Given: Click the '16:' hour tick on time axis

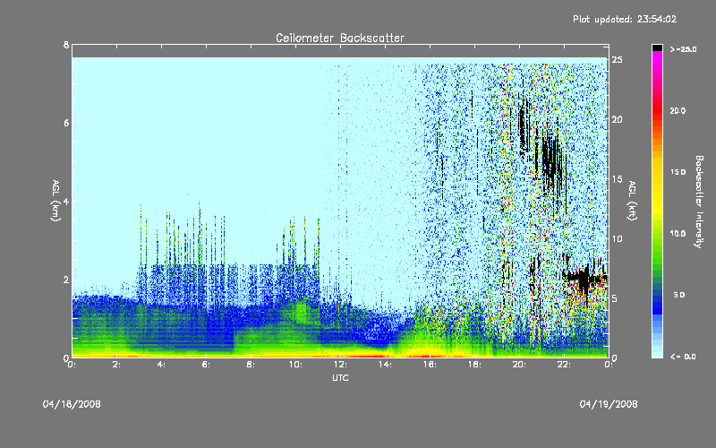Looking at the screenshot, I should tap(430, 365).
